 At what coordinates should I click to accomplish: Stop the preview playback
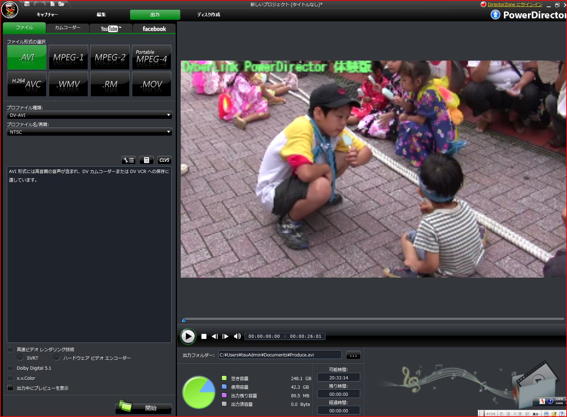[x=204, y=336]
